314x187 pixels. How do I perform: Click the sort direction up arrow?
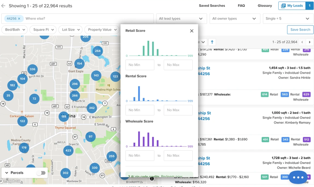(212, 42)
